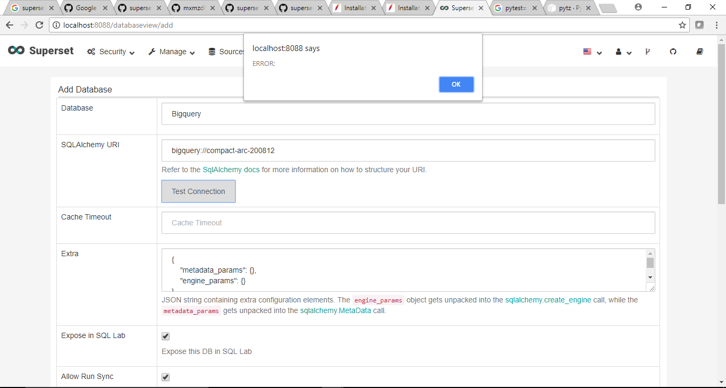View site information icon in address bar
The height and width of the screenshot is (388, 726).
pyautogui.click(x=56, y=25)
